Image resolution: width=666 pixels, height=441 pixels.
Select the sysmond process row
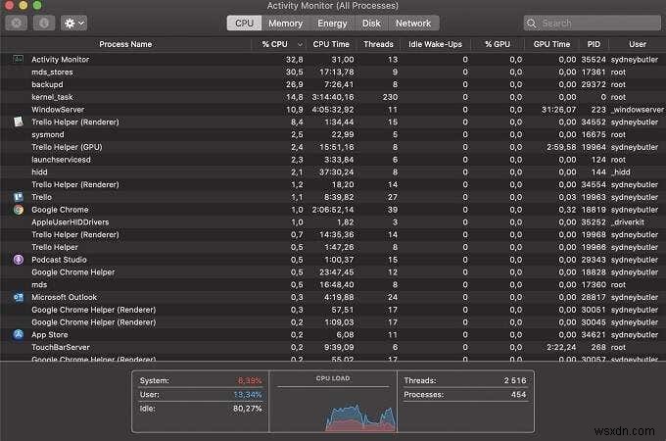click(333, 134)
